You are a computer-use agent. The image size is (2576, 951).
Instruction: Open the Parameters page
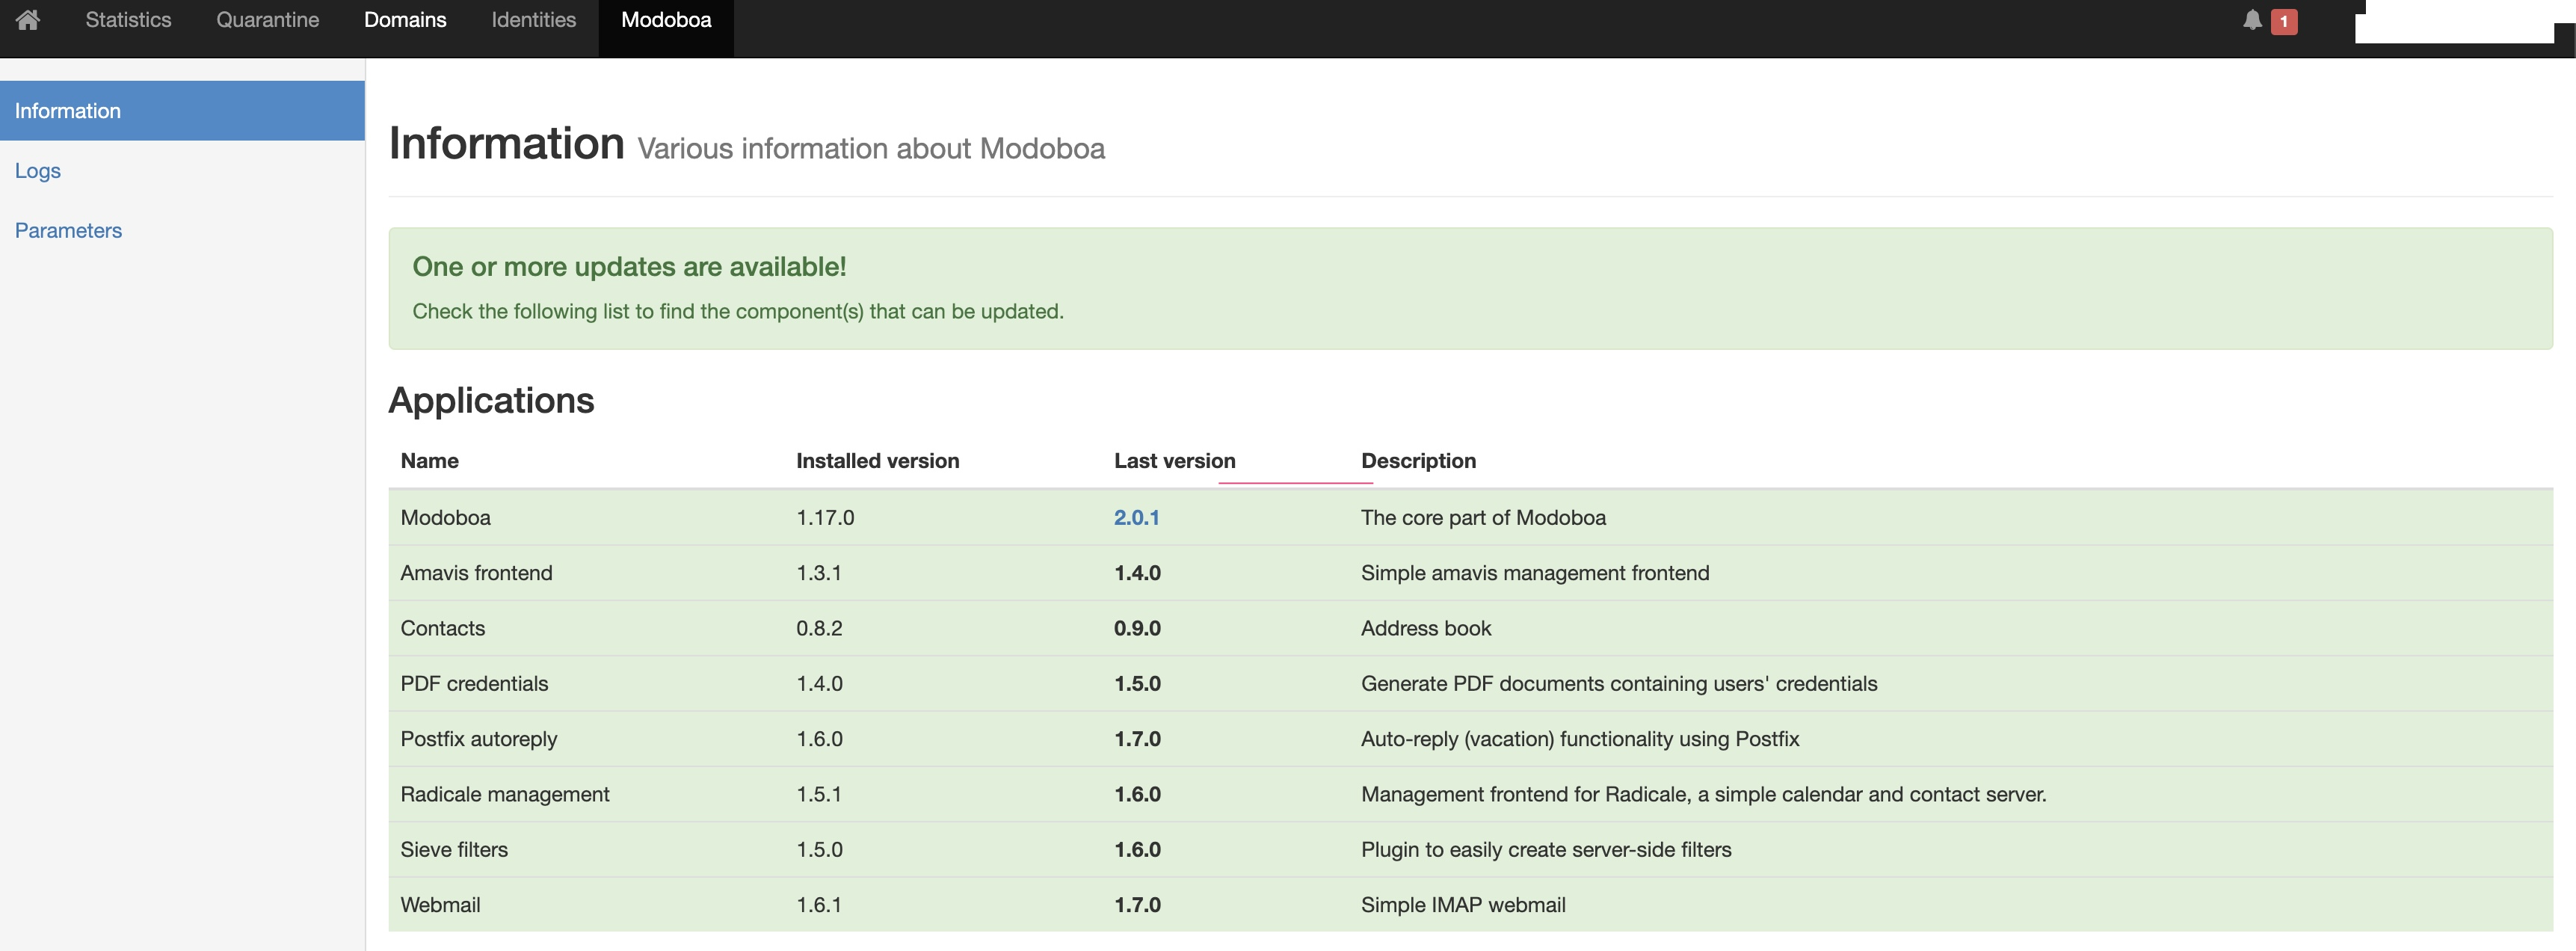click(67, 230)
